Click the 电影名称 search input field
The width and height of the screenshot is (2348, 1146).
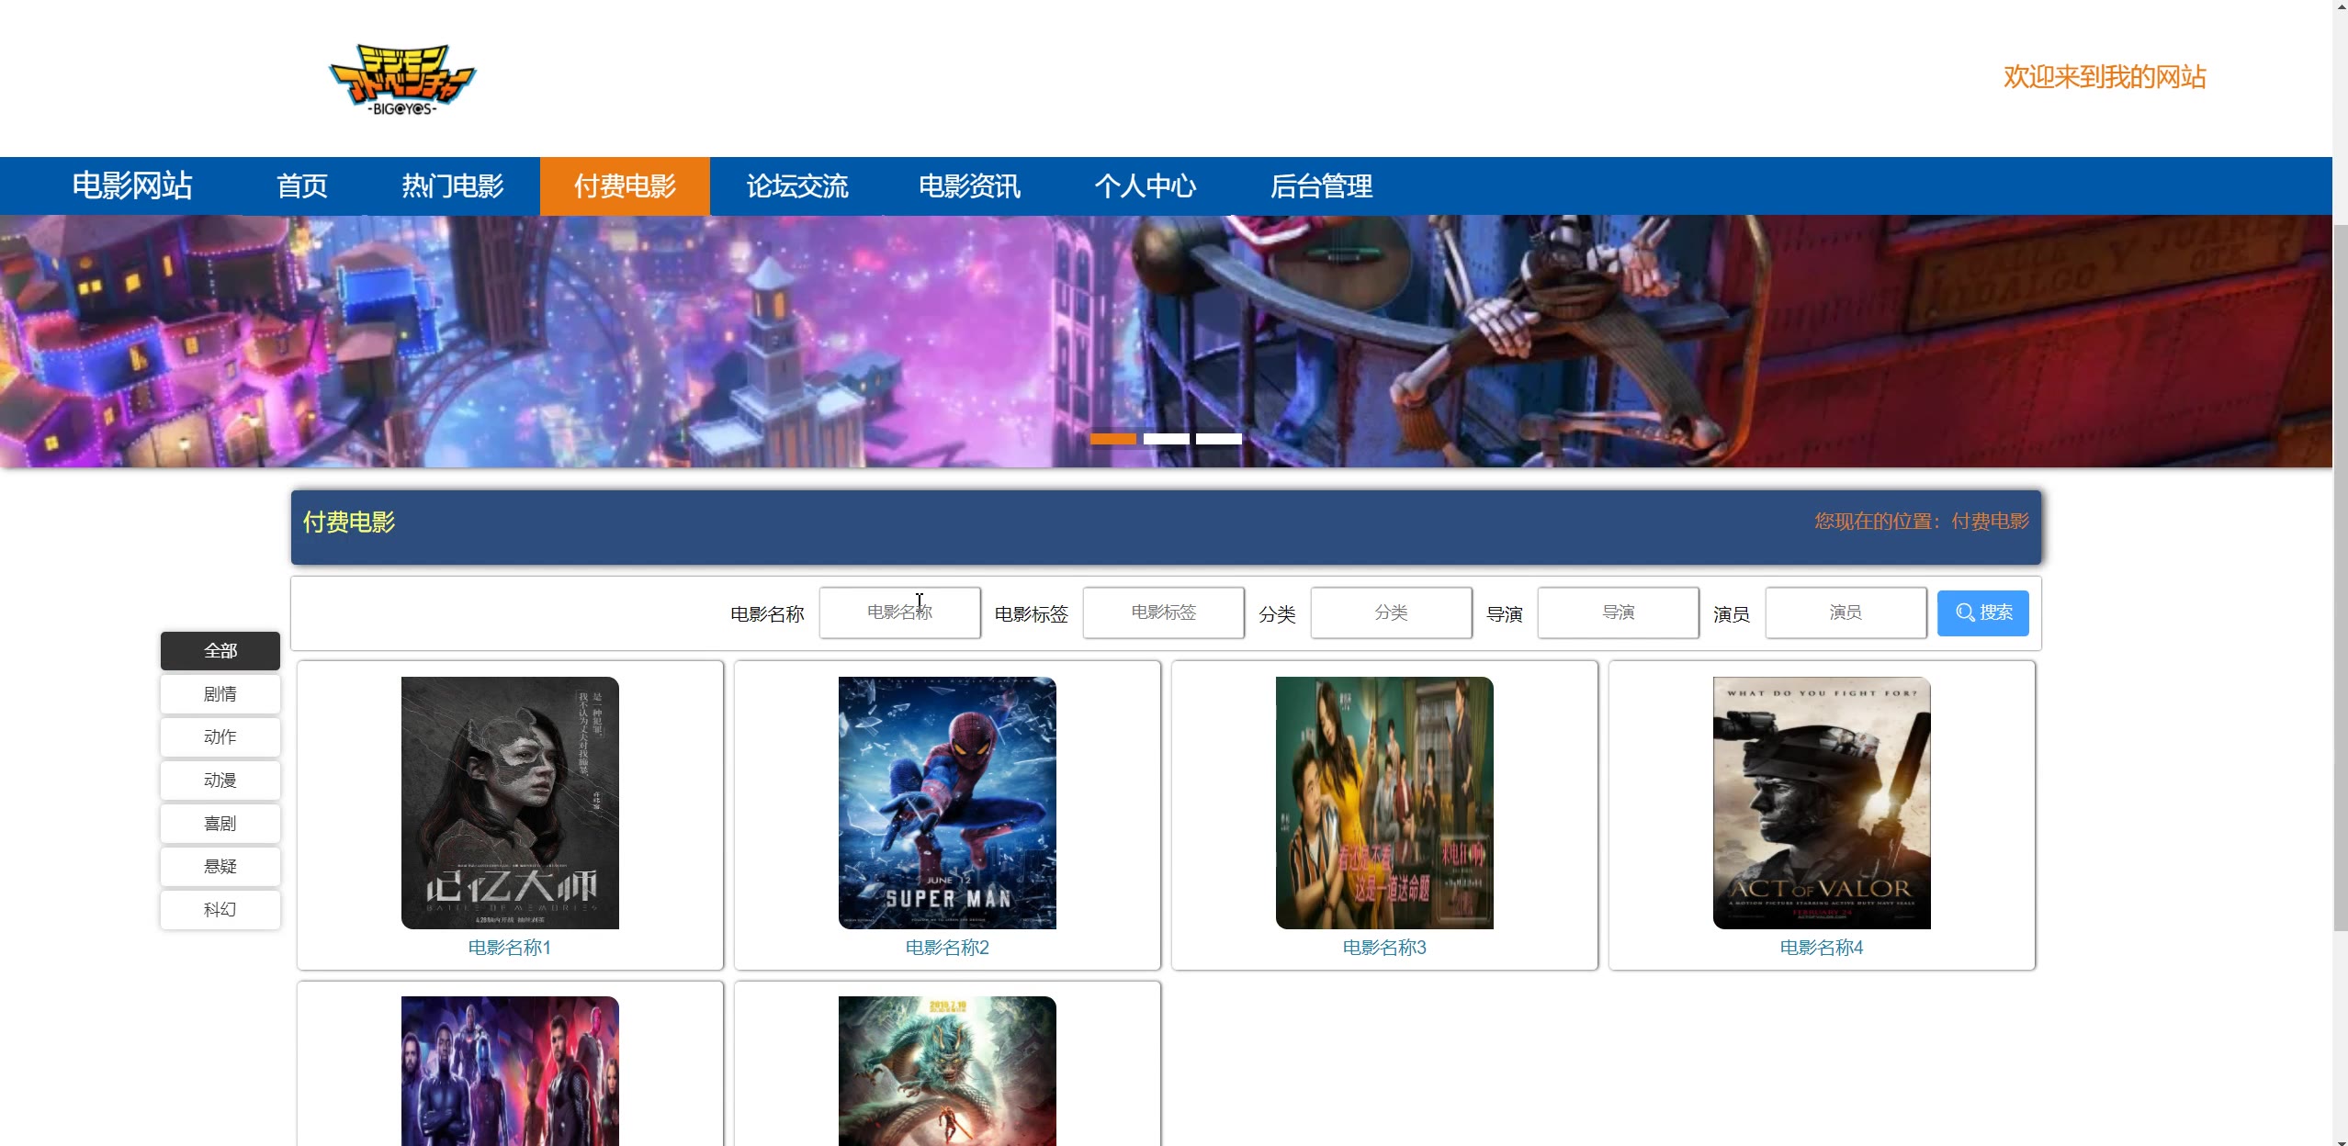pyautogui.click(x=899, y=612)
